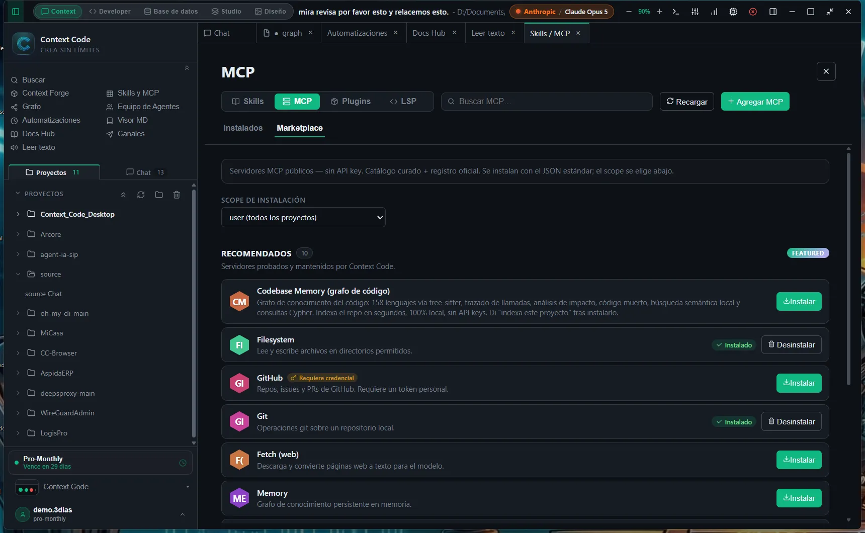Screen dimensions: 865x533
Task: Select the MCP segment
Action: [297, 101]
